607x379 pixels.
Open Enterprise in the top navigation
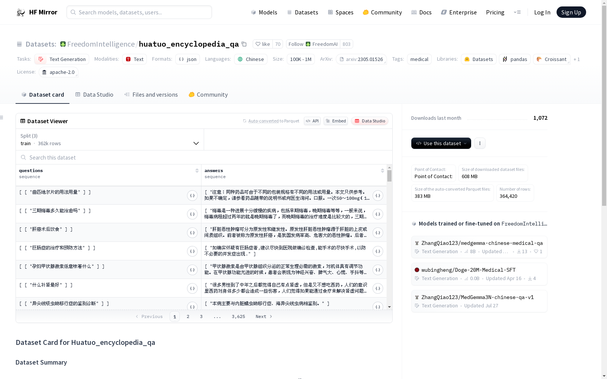pyautogui.click(x=459, y=12)
